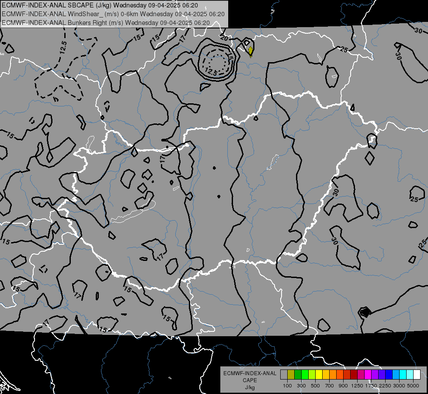The height and width of the screenshot is (394, 428).
Task: Click the 12.5 label on dashed contour
Action: 63,47
